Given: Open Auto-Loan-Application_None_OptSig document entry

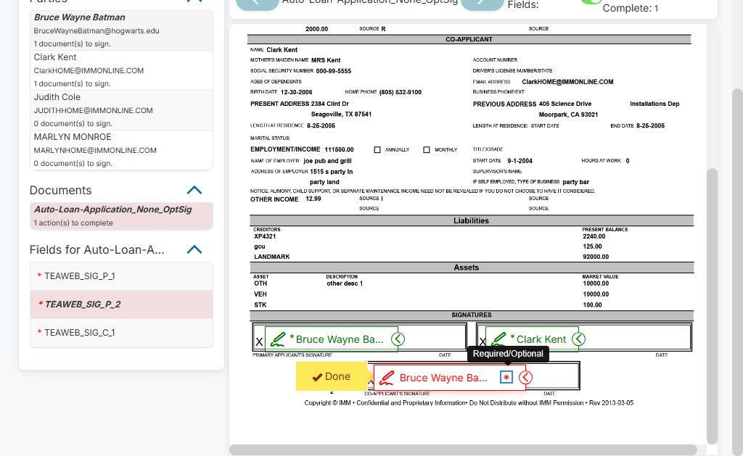Looking at the screenshot, I should tap(121, 216).
